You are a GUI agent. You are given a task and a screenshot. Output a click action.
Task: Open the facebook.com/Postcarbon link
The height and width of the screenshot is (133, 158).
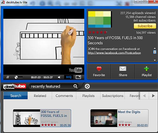pos(114,53)
